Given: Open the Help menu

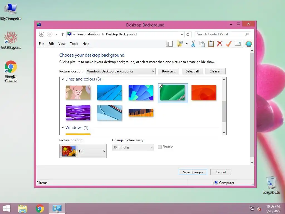Looking at the screenshot, I should click(86, 44).
